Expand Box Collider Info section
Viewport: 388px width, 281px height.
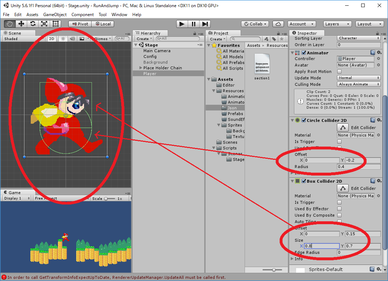tap(292, 259)
